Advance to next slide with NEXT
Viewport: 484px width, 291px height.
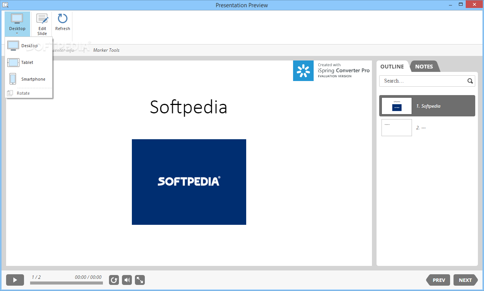tap(465, 280)
